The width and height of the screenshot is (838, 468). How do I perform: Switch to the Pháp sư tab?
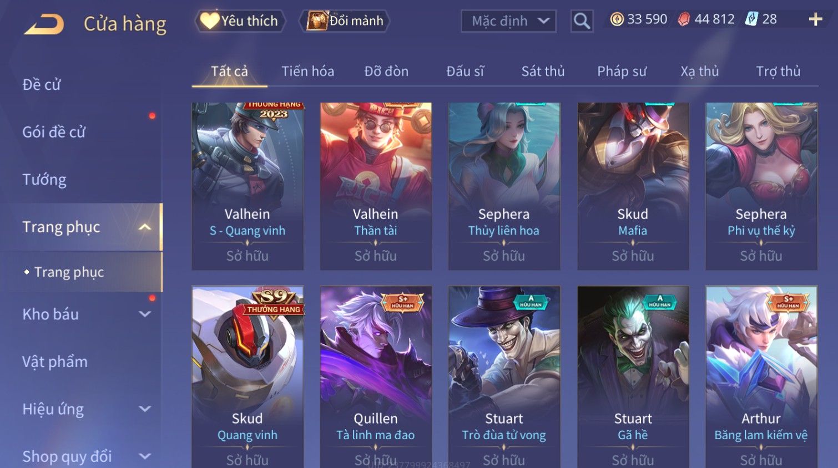(622, 72)
